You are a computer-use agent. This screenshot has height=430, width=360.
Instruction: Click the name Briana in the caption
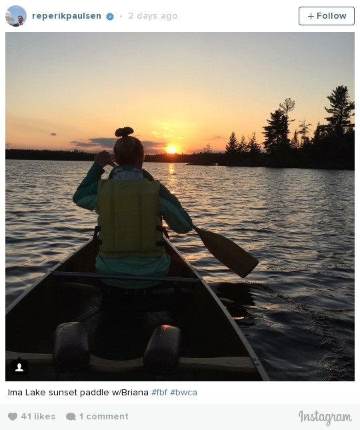[135, 393]
